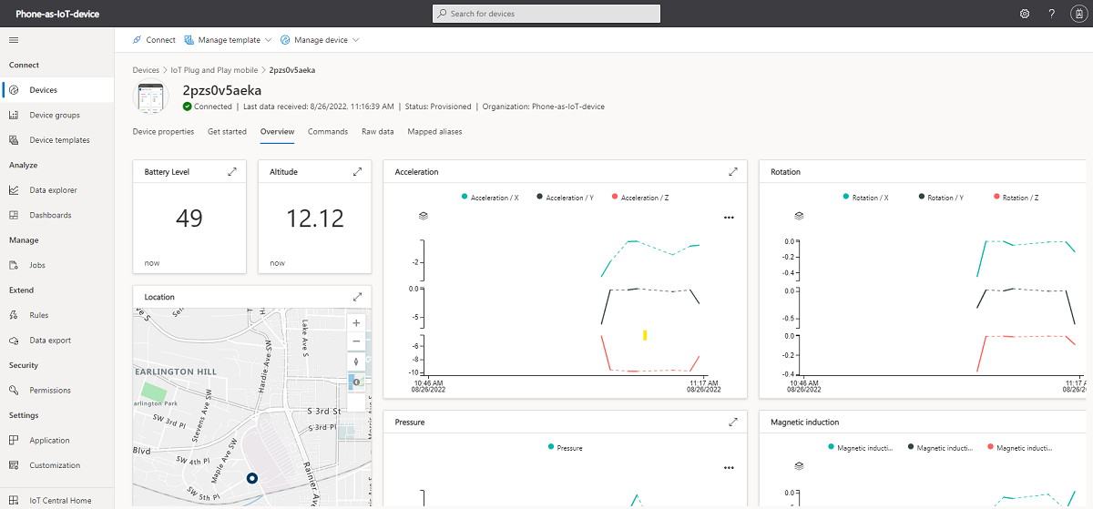Toggle Acceleration / X series in legend
Viewport: 1093px width, 509px height.
pos(491,198)
